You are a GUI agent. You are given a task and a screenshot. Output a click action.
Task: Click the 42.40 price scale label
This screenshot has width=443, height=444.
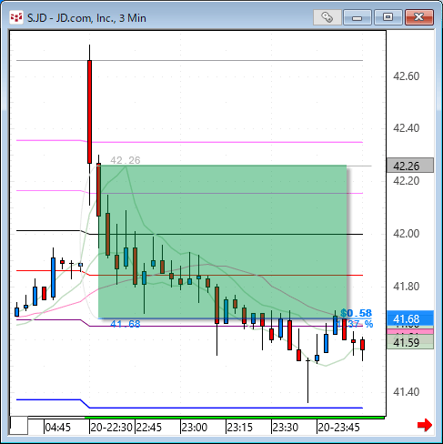(406, 128)
